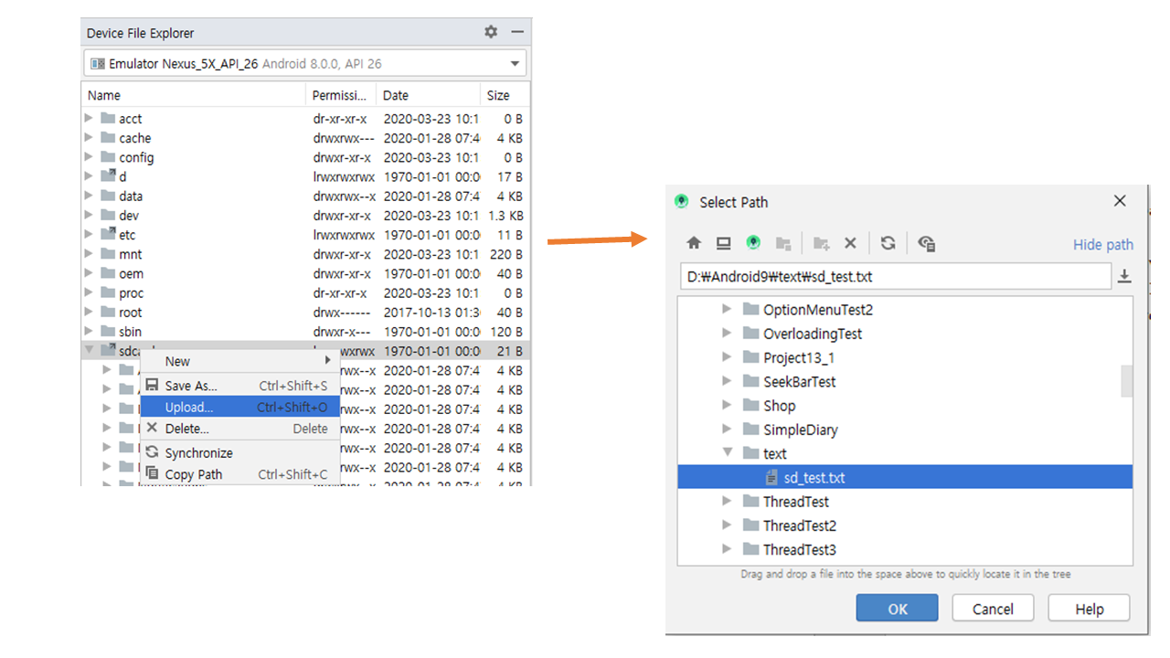Select Copy Path in context menu
1170x658 pixels.
193,474
